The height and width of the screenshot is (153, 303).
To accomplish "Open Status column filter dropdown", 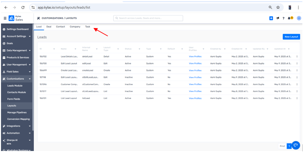I will [x=139, y=49].
